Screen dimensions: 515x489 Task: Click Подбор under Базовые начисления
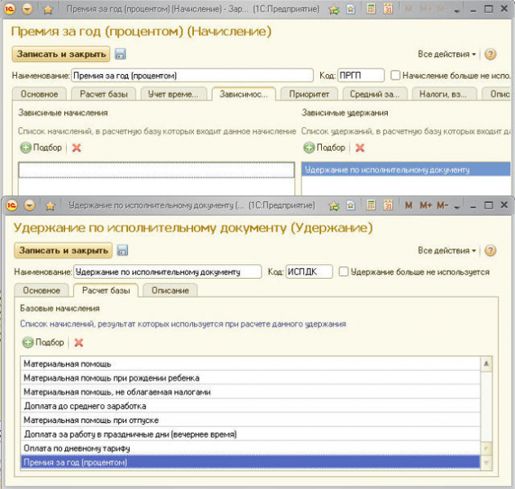click(x=43, y=342)
